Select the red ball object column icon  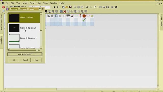click(x=84, y=16)
